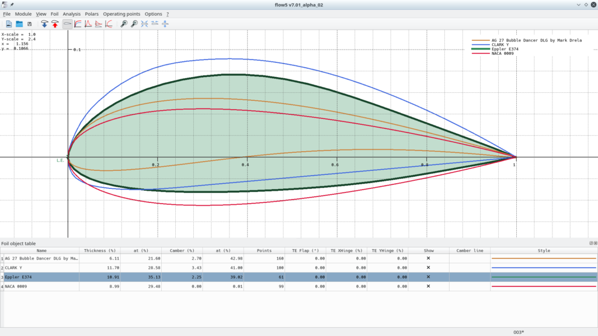598x336 pixels.
Task: Switch to the foil design view icon
Action: pos(68,24)
